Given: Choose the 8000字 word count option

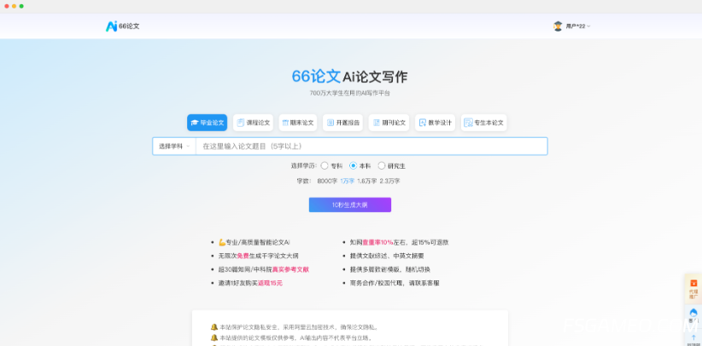Looking at the screenshot, I should [327, 181].
